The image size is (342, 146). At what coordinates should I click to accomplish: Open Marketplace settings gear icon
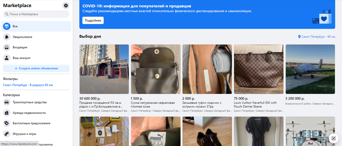pos(66,5)
